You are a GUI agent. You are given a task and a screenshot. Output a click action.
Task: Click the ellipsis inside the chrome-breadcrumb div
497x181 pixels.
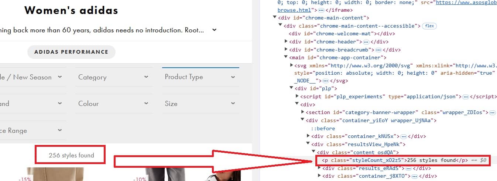pos(378,50)
